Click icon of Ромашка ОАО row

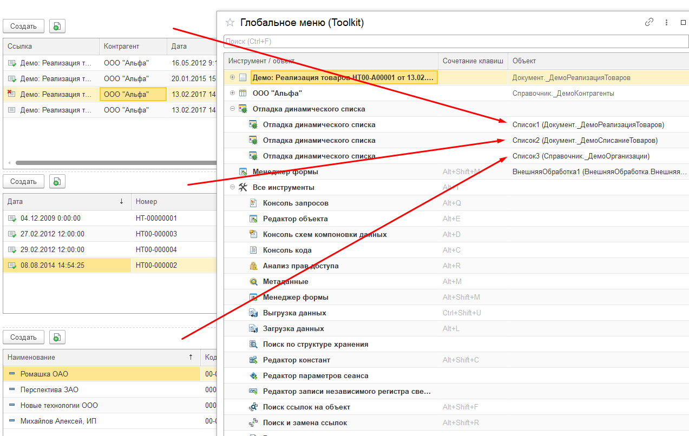(x=12, y=374)
